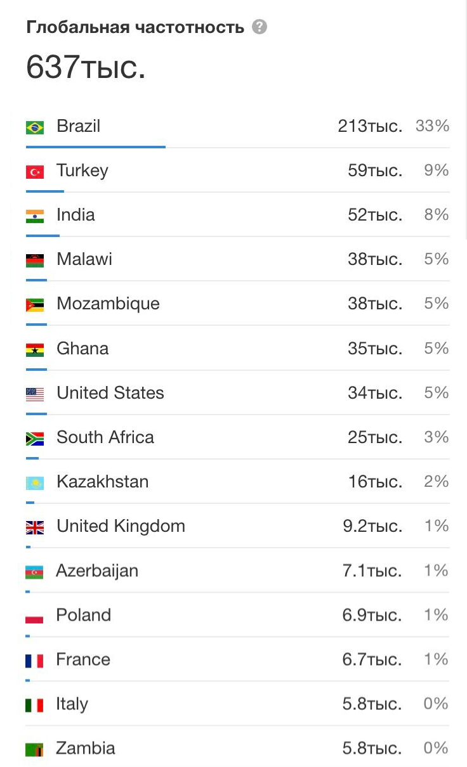Click the Brazil flag icon
Image resolution: width=467 pixels, height=767 pixels.
coord(35,127)
